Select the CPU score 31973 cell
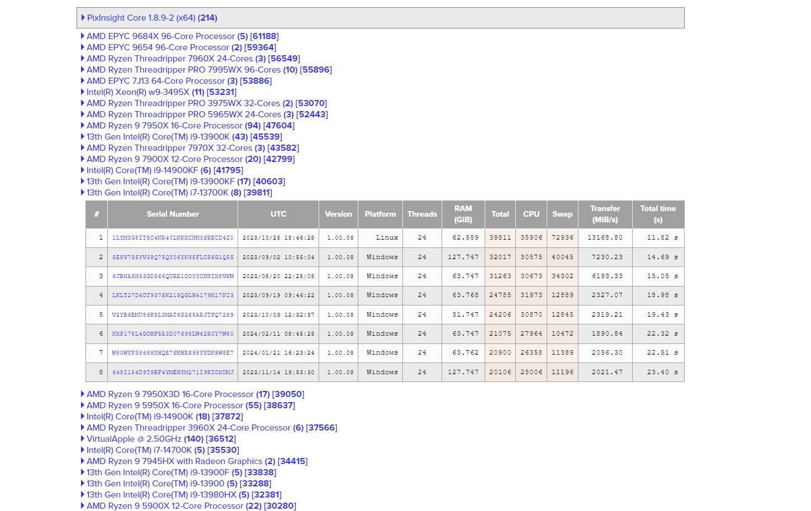The width and height of the screenshot is (811, 511). (532, 295)
